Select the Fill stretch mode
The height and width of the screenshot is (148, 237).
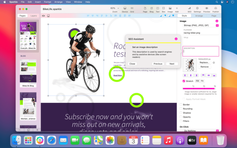197,81
